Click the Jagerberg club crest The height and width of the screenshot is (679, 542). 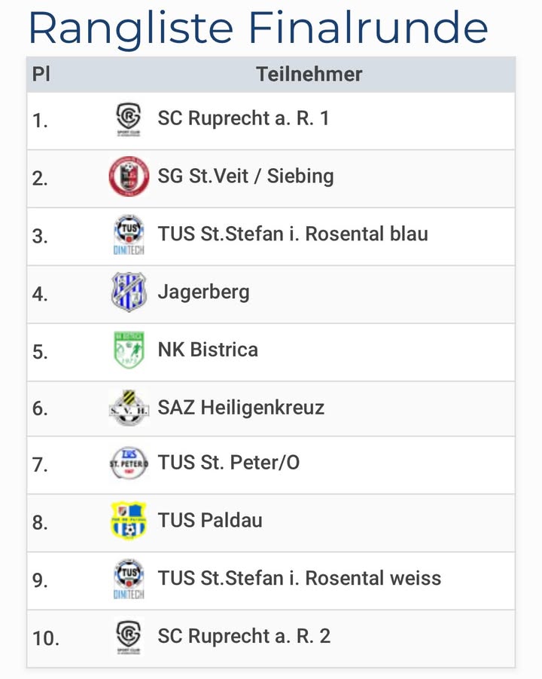(128, 292)
